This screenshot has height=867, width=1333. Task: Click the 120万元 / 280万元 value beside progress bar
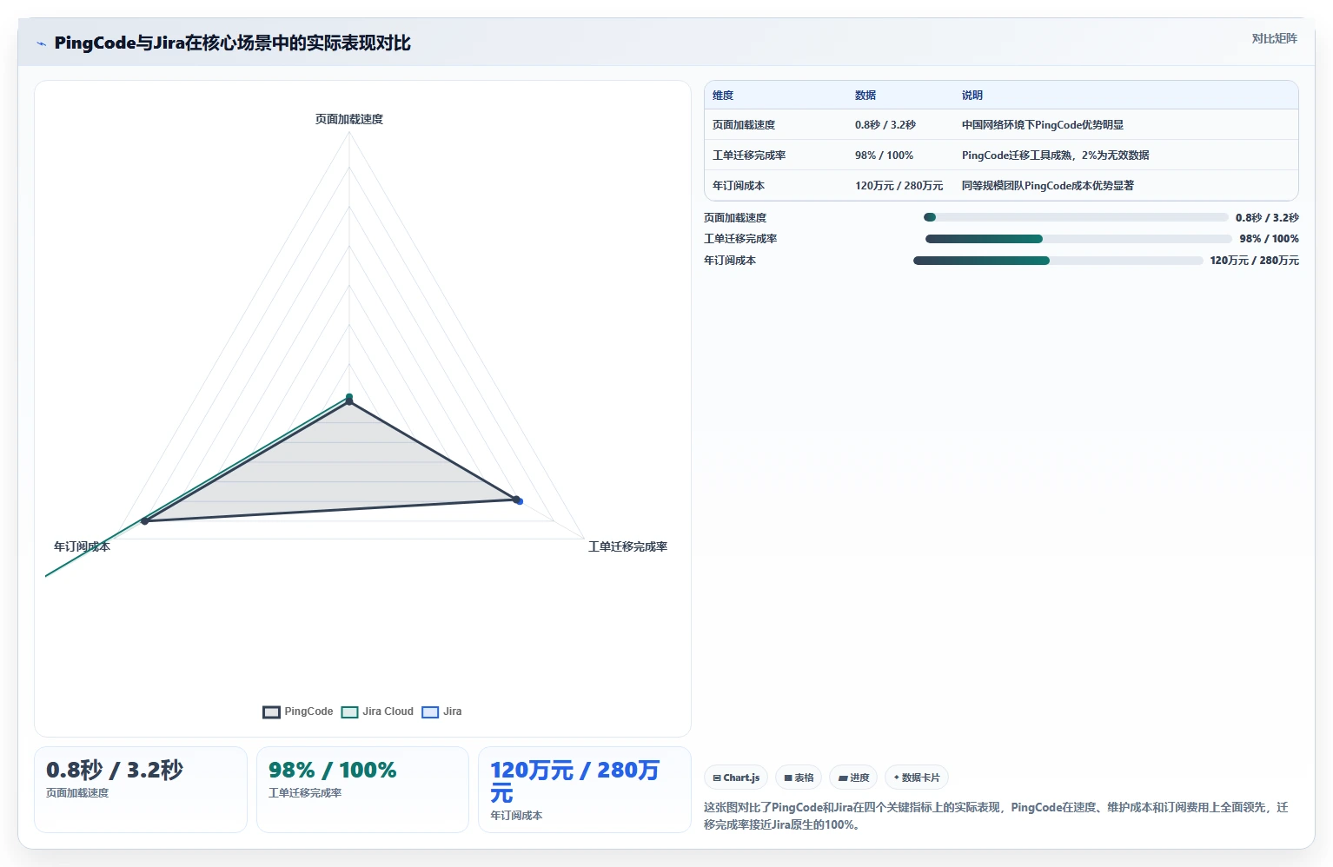click(x=1254, y=261)
